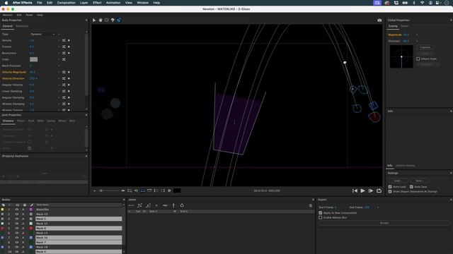Add keyframe for Angular Velocity
This screenshot has width=453, height=254.
(69, 85)
